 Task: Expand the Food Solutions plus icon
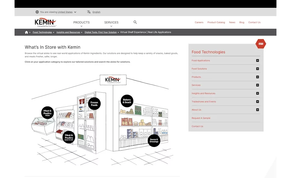click(257, 69)
